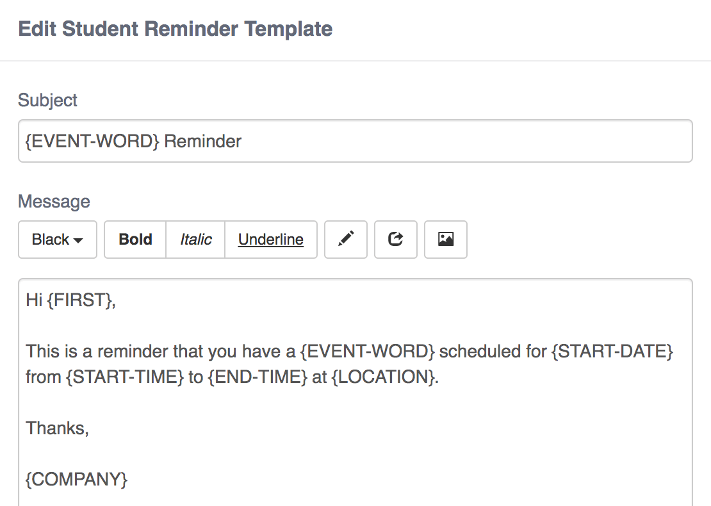
Task: Toggle Bold formatting
Action: tap(135, 240)
